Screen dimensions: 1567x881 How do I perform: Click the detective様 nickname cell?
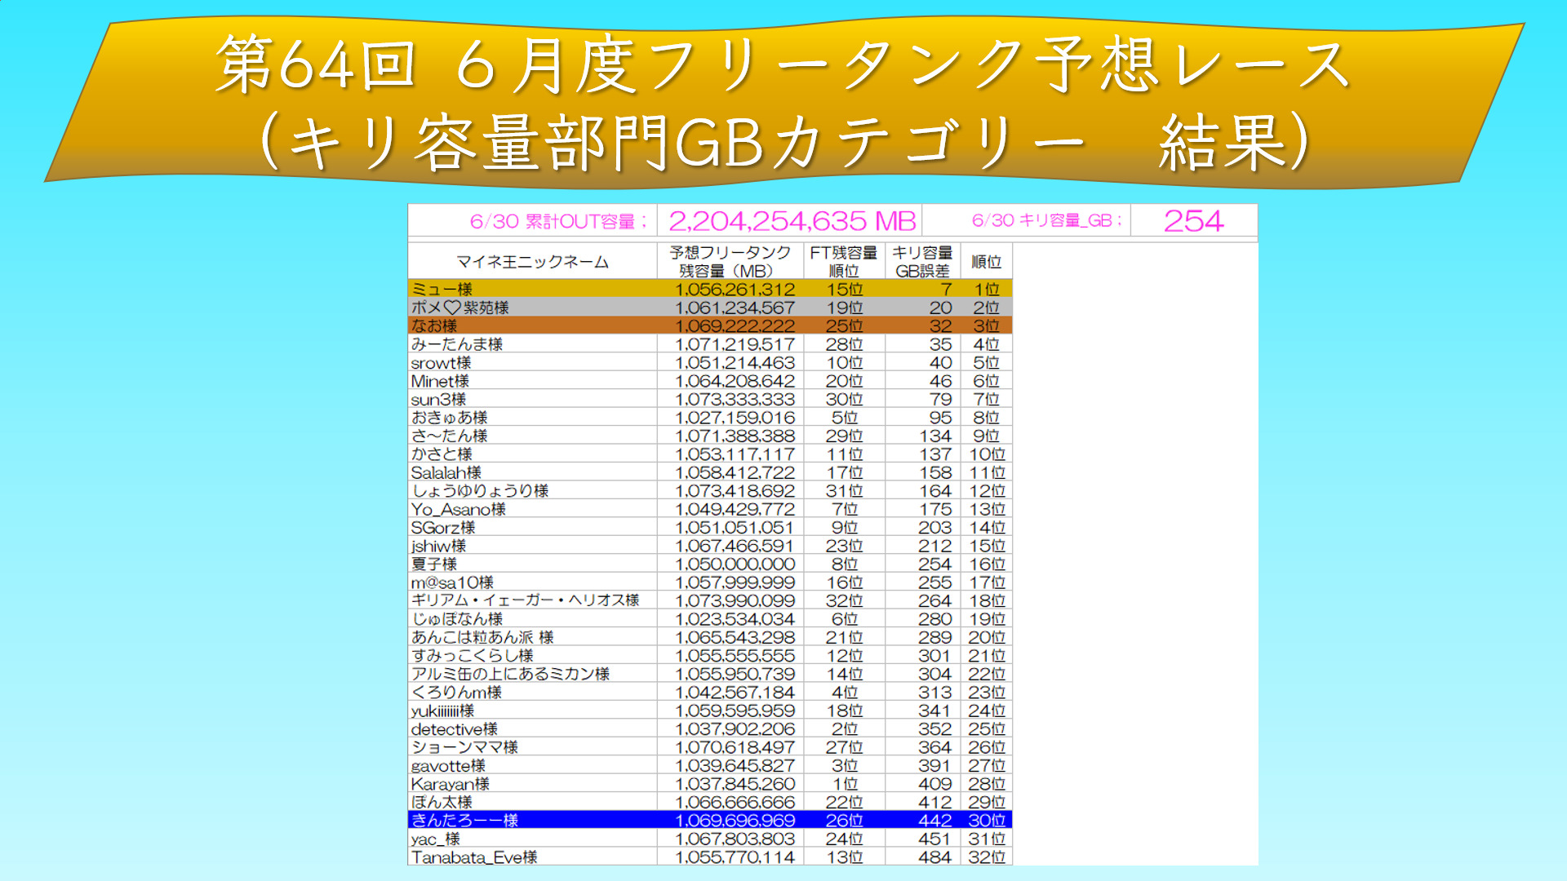click(x=455, y=729)
